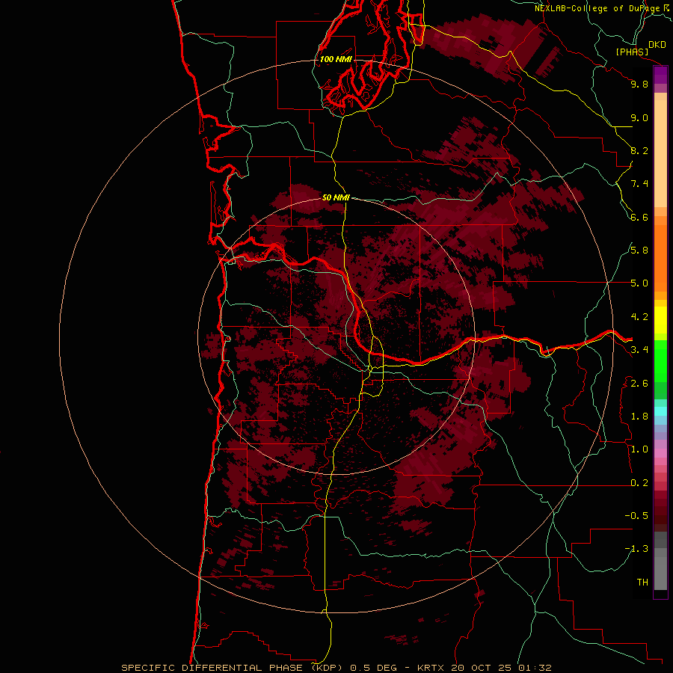The image size is (673, 673).
Task: Click the 20 OCT 25 01:32 timestamp
Action: tap(501, 668)
